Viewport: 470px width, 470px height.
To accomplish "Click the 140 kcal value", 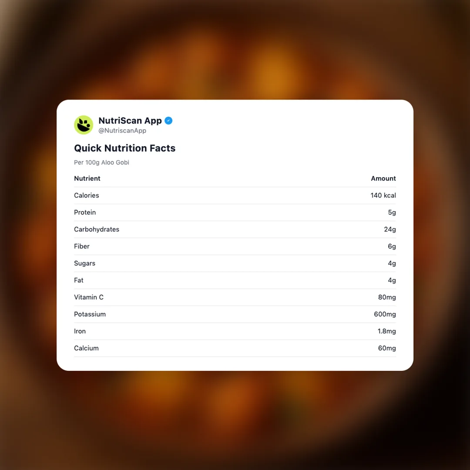I will [x=383, y=195].
